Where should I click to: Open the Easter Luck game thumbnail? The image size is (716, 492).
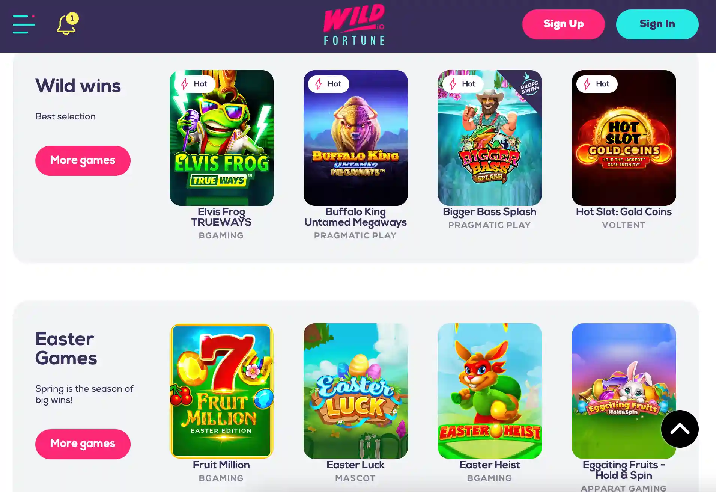click(x=355, y=391)
